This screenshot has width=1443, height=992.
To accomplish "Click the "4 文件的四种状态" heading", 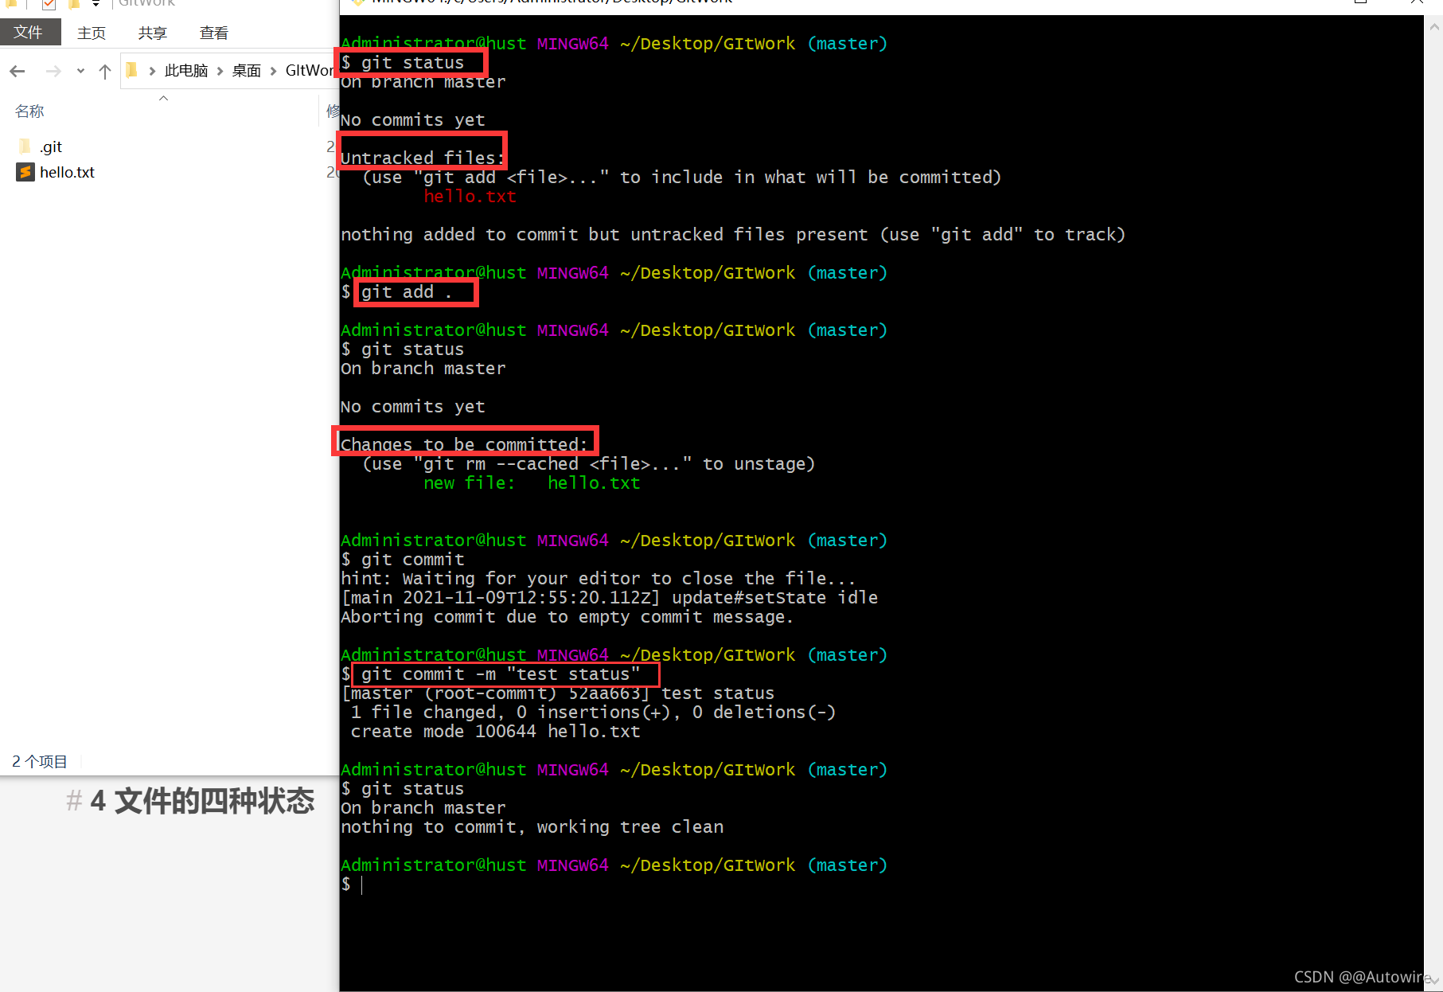I will coord(202,801).
